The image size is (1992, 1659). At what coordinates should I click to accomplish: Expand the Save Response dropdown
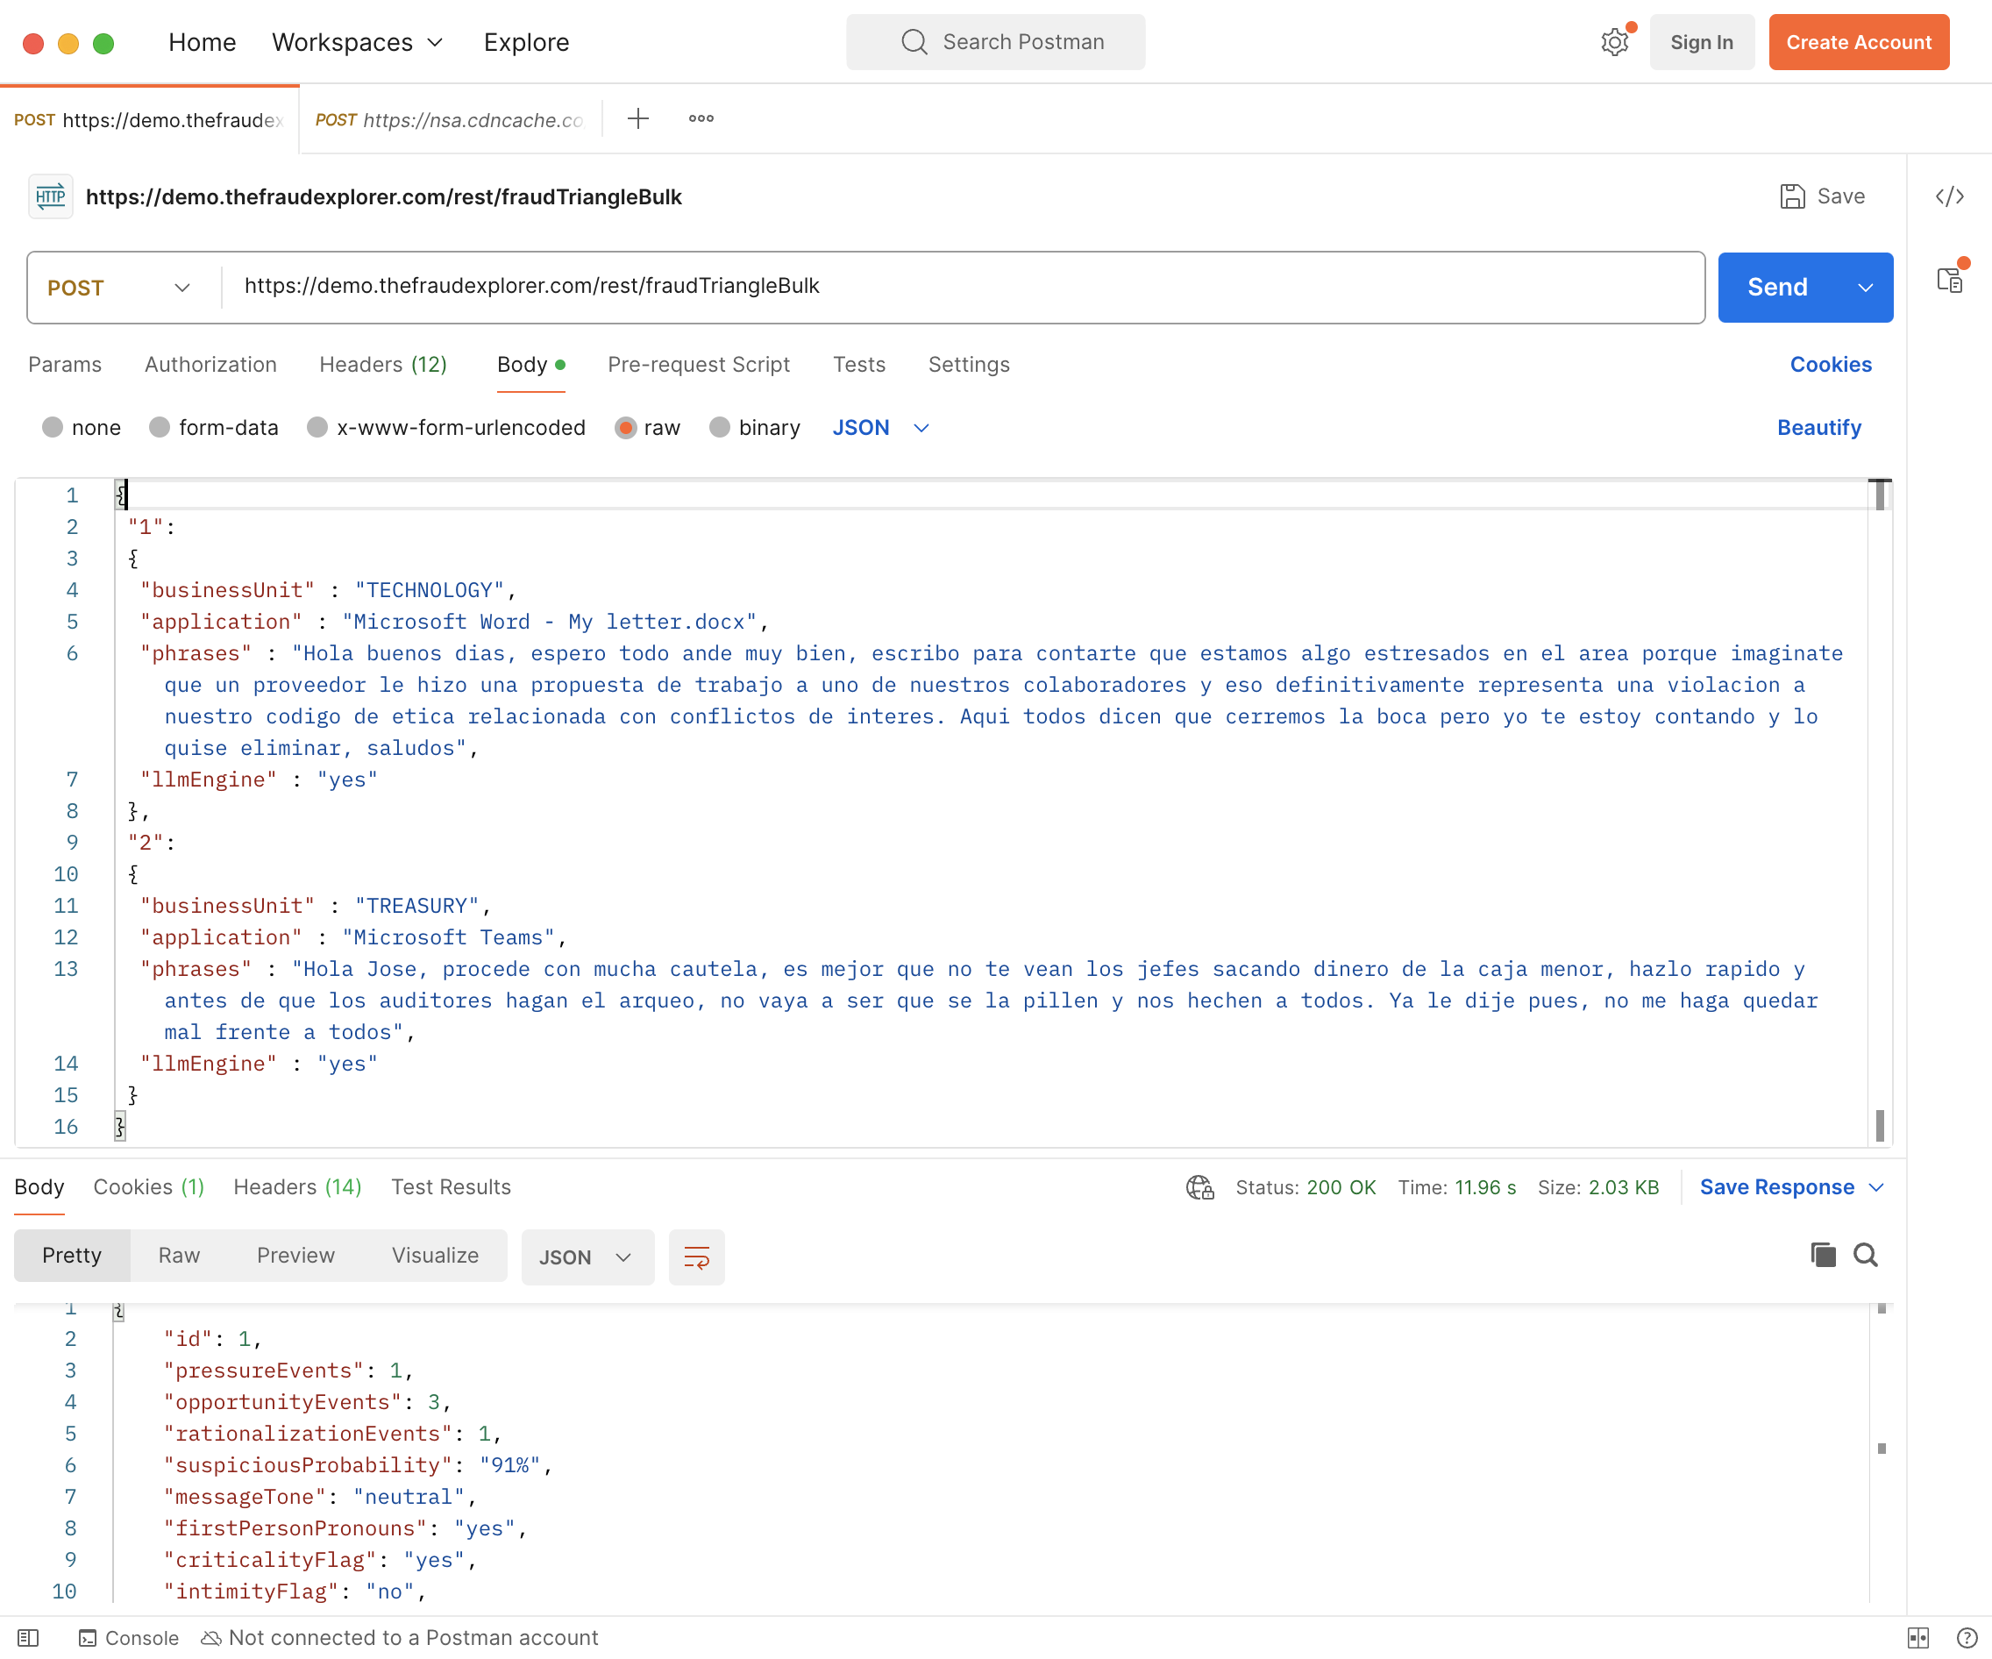(1875, 1187)
